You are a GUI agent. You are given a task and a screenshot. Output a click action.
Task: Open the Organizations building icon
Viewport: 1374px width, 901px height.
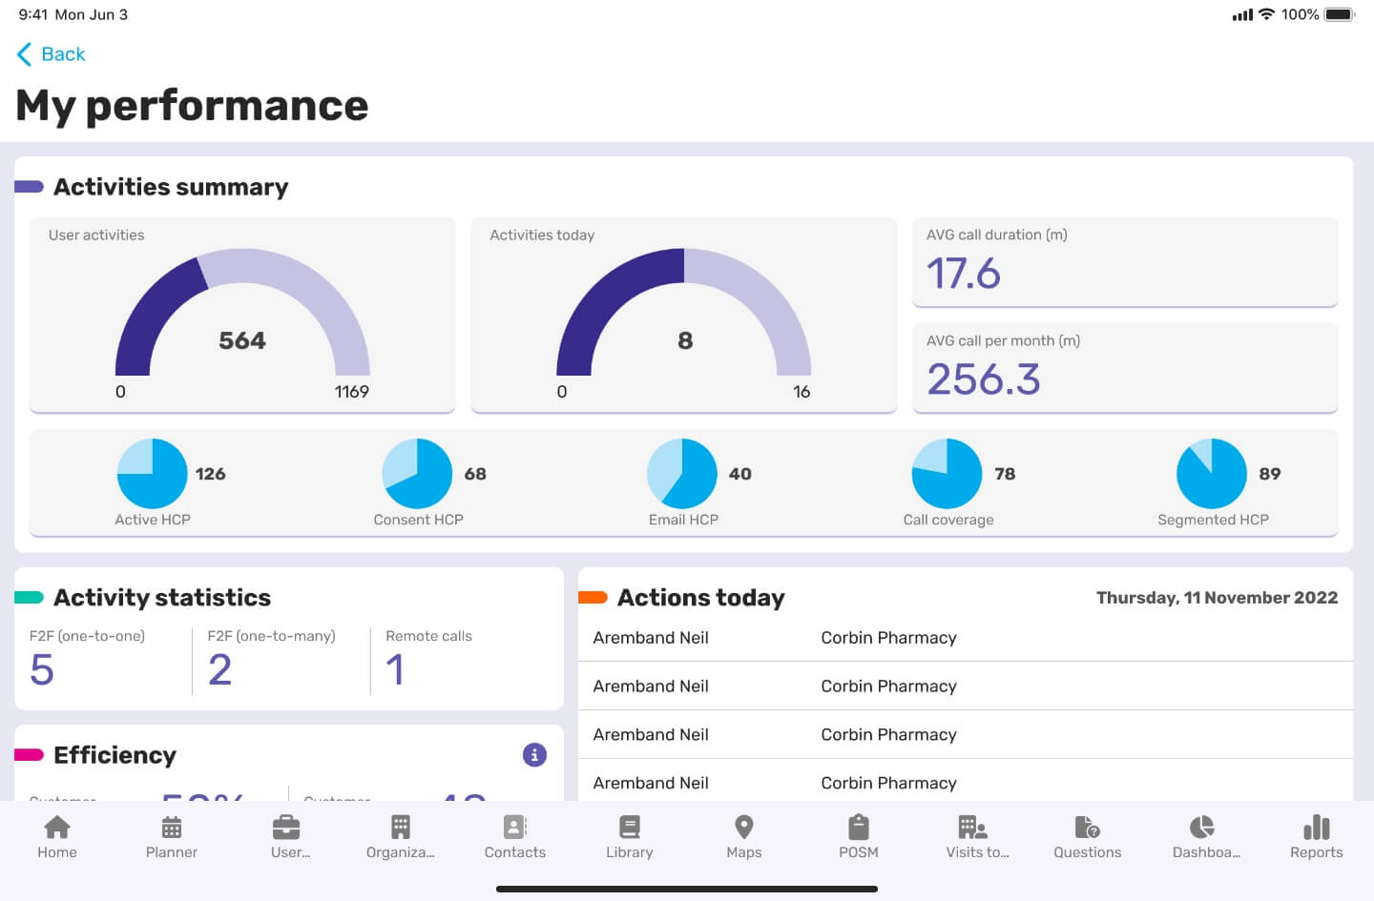coord(401,827)
